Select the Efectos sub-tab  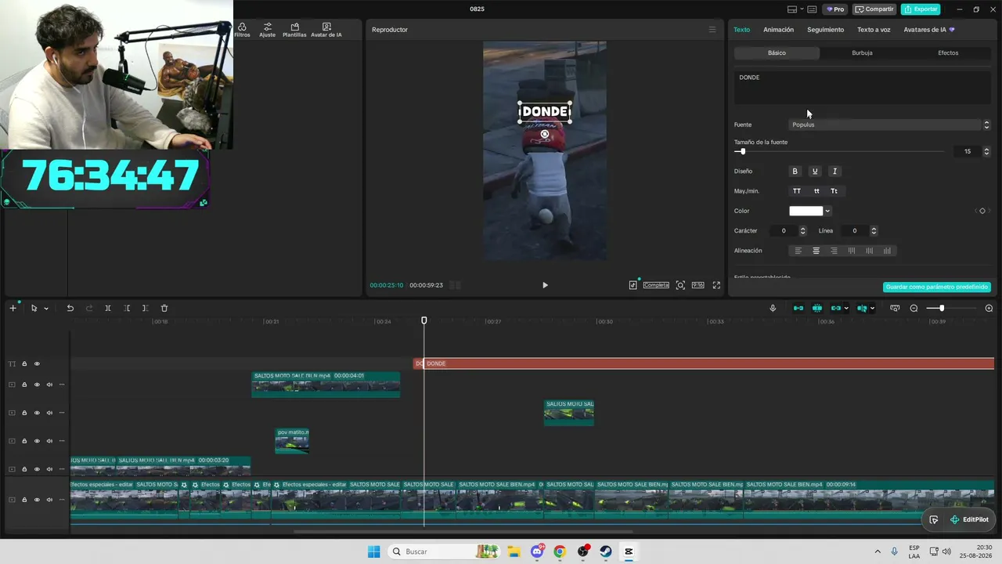pos(948,53)
